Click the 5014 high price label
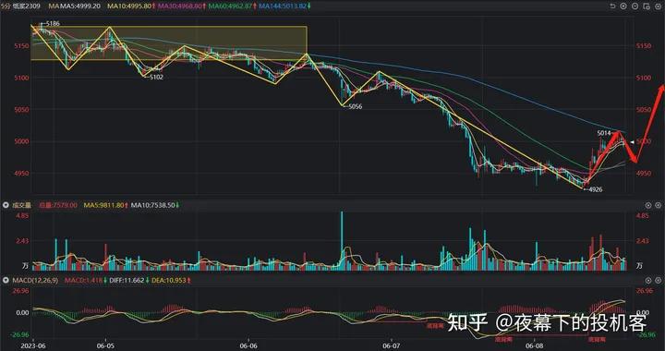The width and height of the screenshot is (665, 351). (604, 133)
